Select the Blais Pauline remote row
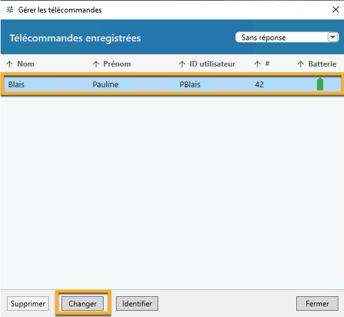The height and width of the screenshot is (317, 344). [173, 84]
